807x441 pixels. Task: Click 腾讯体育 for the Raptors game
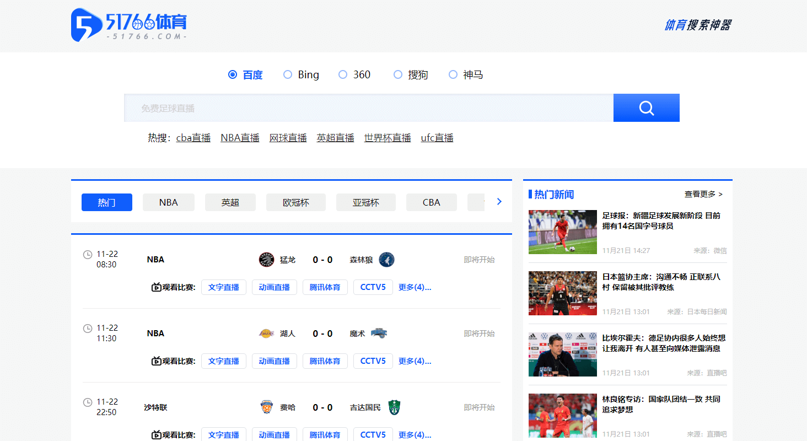tap(325, 287)
